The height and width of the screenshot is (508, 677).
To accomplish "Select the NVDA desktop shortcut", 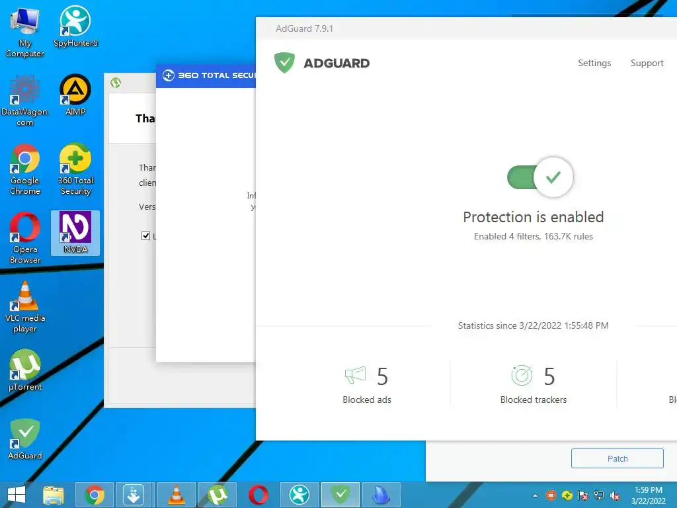I will point(75,233).
